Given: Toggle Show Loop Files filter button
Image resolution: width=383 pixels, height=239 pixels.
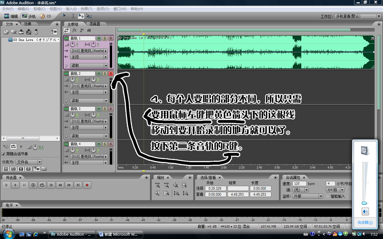Looking at the screenshot, I should (13, 169).
